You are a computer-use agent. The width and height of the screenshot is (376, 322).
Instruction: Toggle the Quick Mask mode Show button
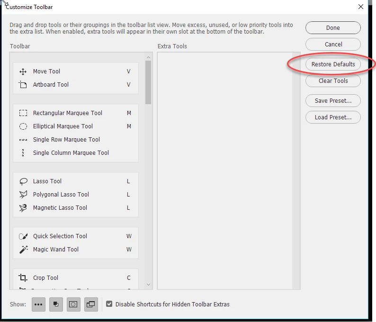point(73,304)
